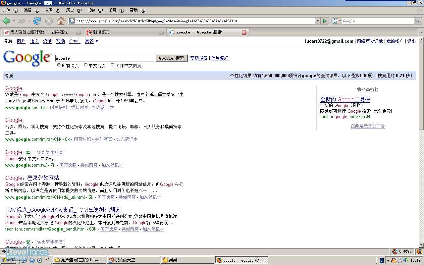Launch Internet Explorer from Quick Launch
The width and height of the screenshot is (424, 265).
pos(24,260)
